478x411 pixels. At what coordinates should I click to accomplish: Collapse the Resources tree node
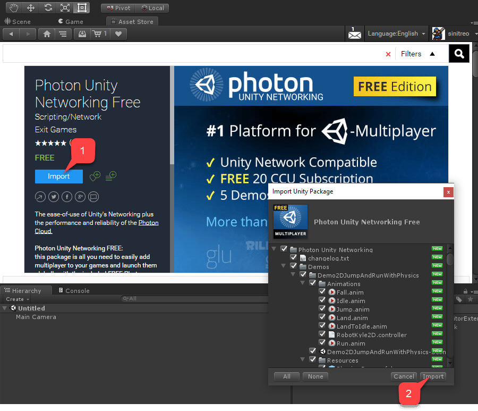[303, 360]
